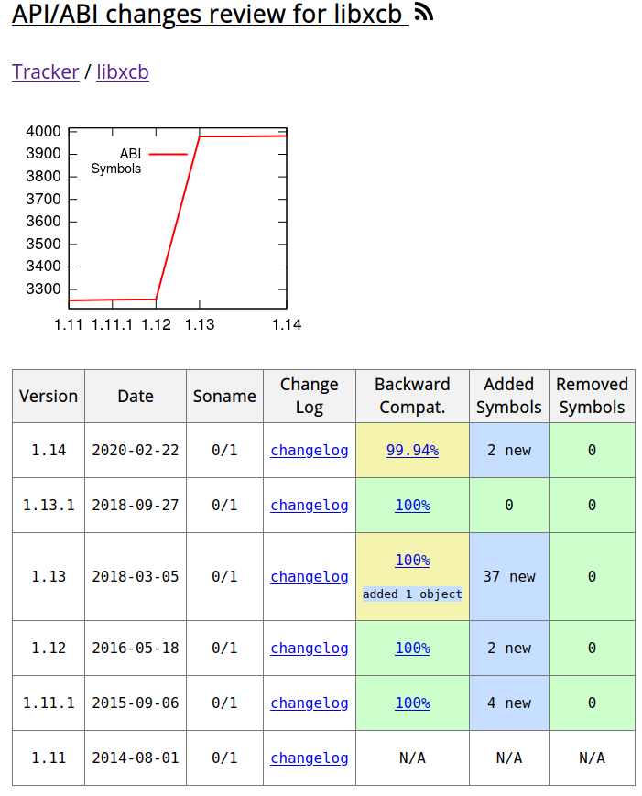
Task: Select the 2020-02-22 date cell
Action: click(x=136, y=451)
